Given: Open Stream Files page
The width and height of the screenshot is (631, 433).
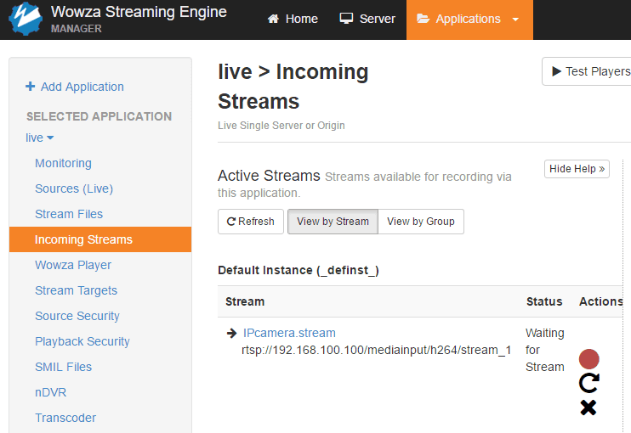Looking at the screenshot, I should coord(69,214).
